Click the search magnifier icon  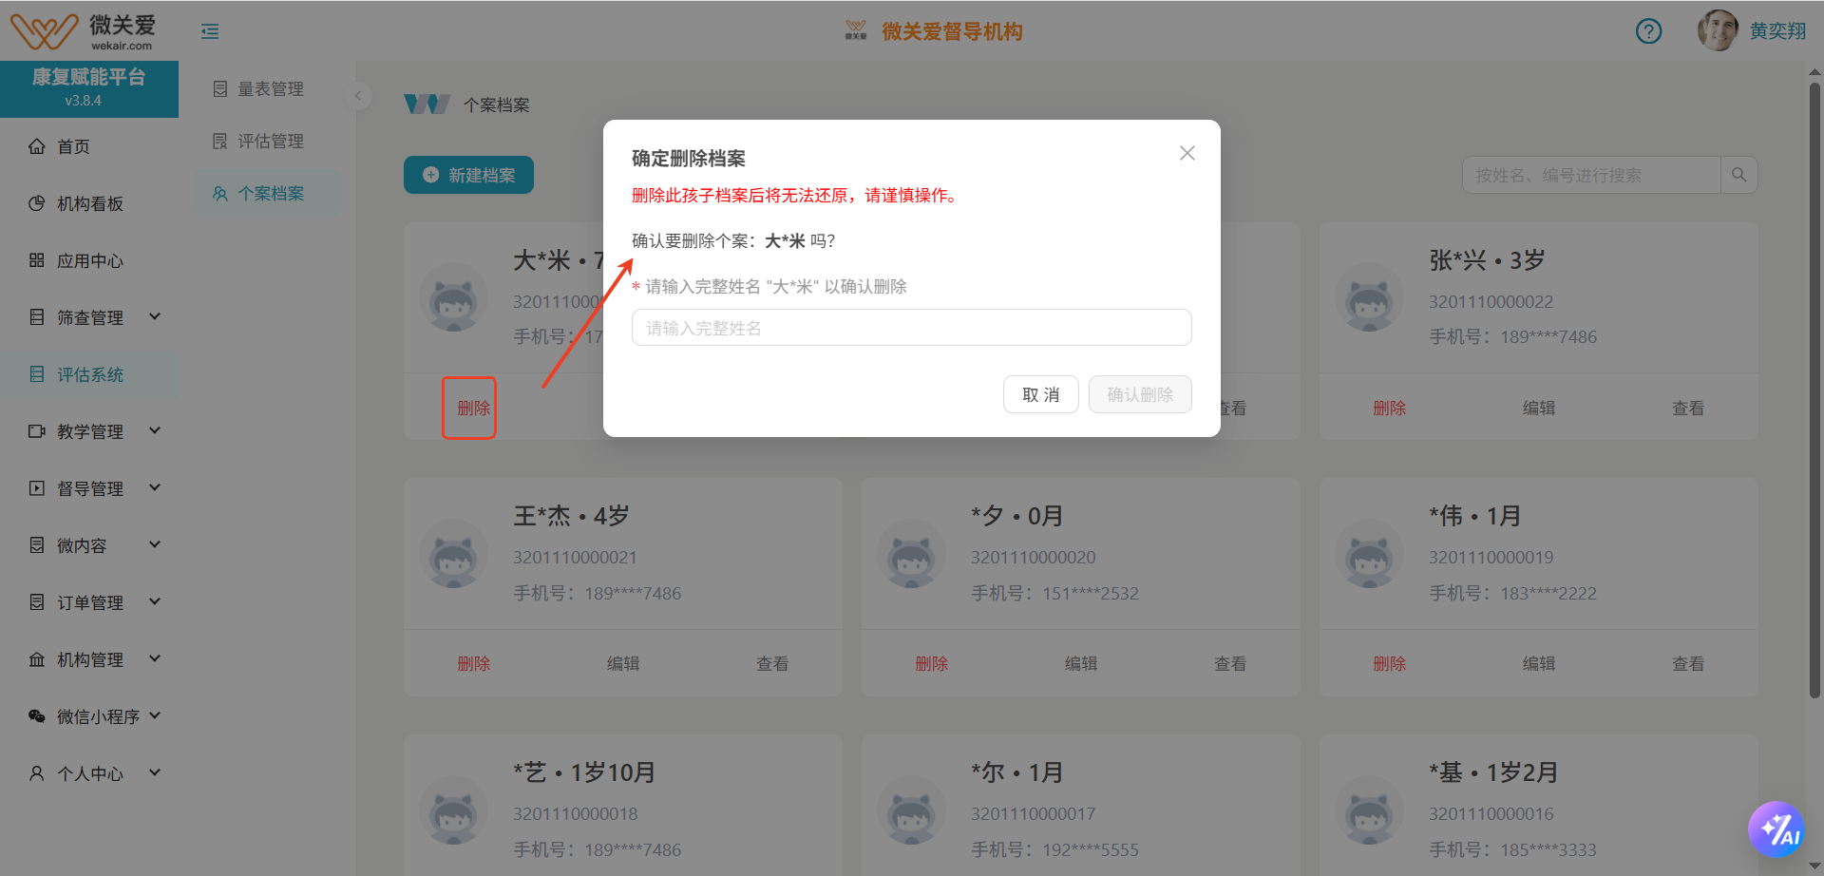click(x=1738, y=174)
